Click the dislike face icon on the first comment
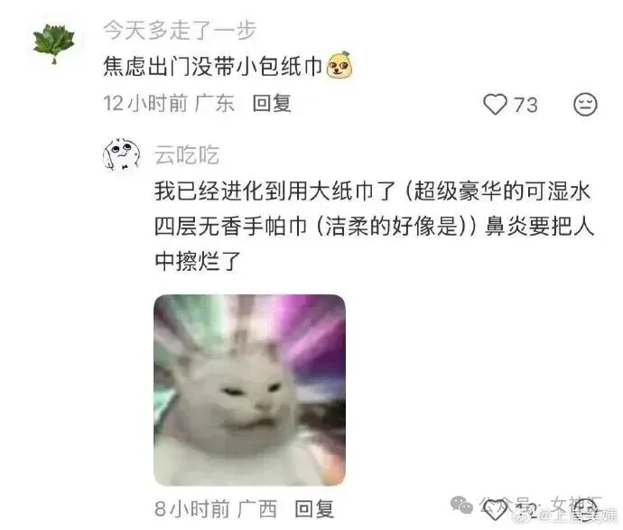The image size is (623, 530). 586,105
